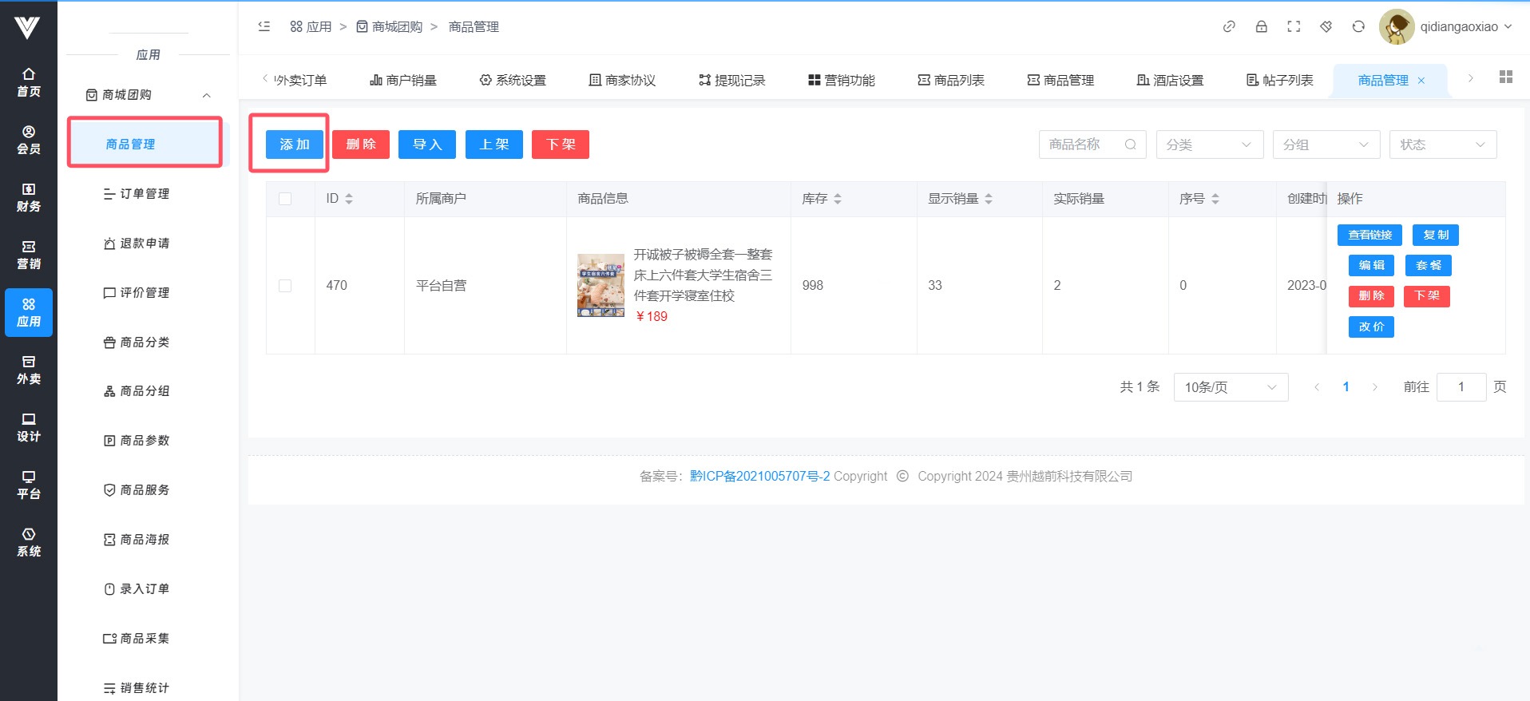The image size is (1530, 701).
Task: Collapse the 商城团购 menu group
Action: [206, 95]
